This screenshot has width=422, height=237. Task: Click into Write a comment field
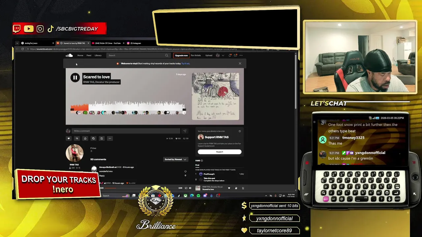(x=126, y=131)
